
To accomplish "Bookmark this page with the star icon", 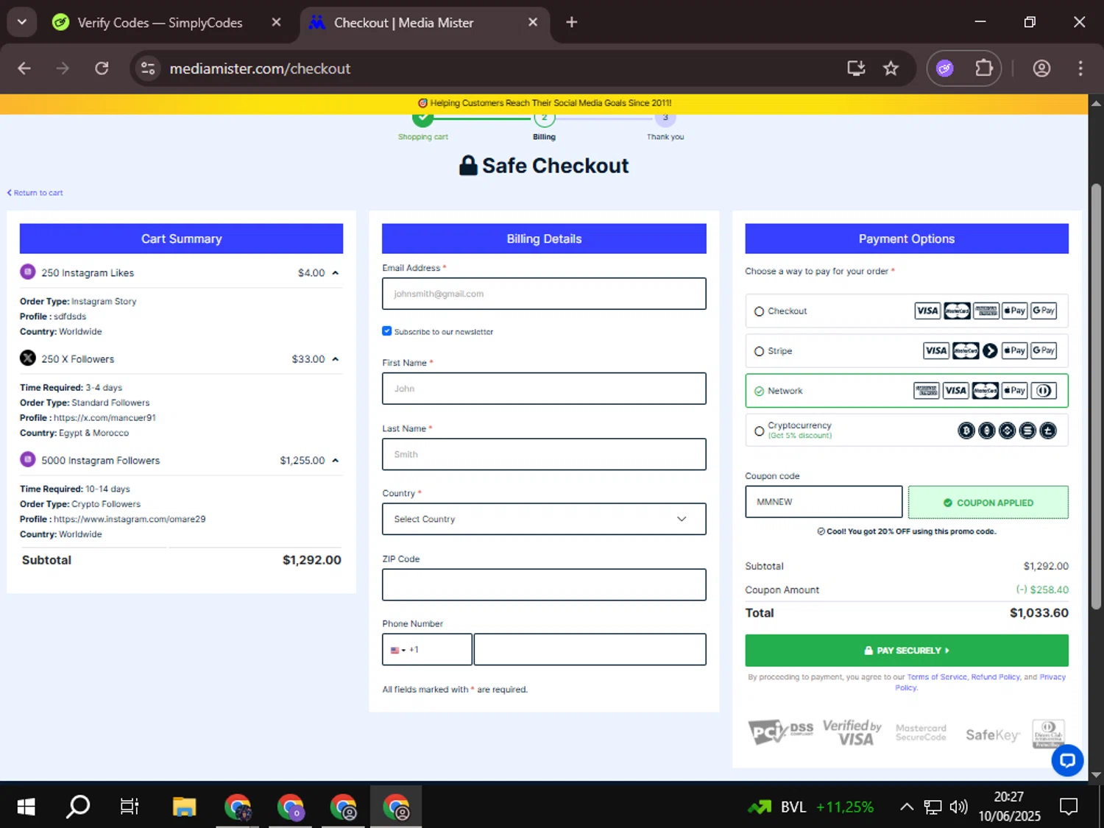I will click(891, 68).
